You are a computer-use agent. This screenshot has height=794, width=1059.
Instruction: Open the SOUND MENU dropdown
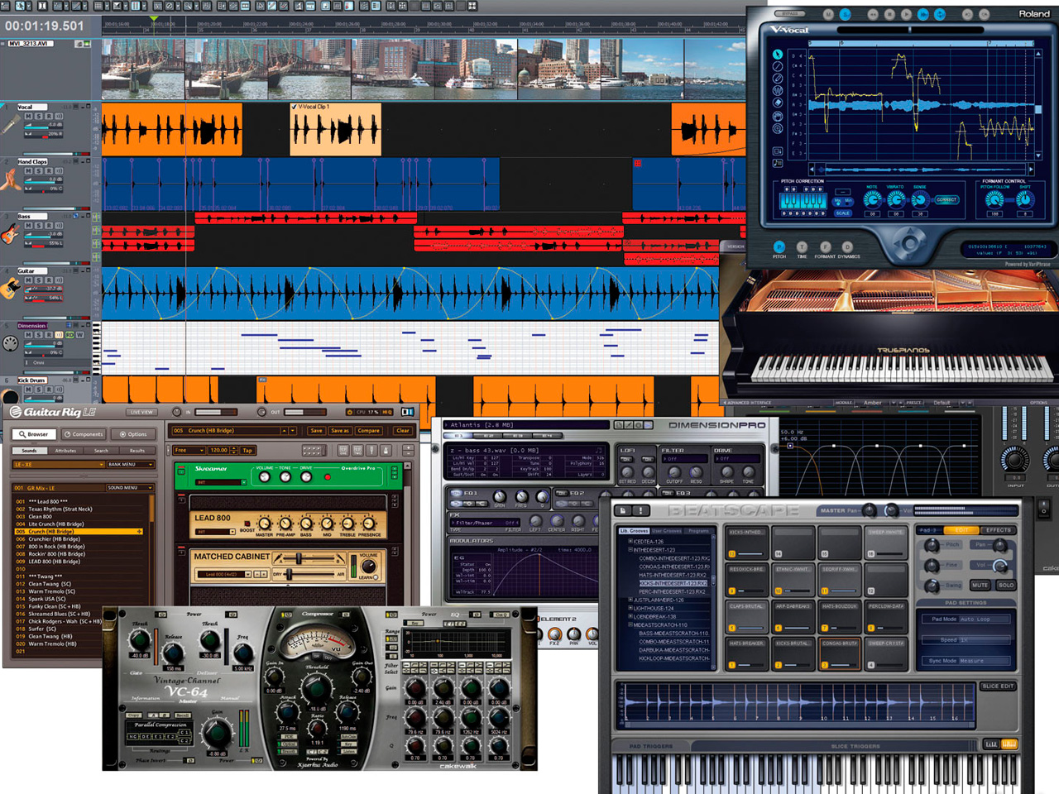coord(130,486)
